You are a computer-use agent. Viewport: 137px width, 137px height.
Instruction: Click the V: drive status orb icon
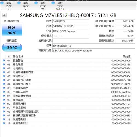[x=19, y=3]
